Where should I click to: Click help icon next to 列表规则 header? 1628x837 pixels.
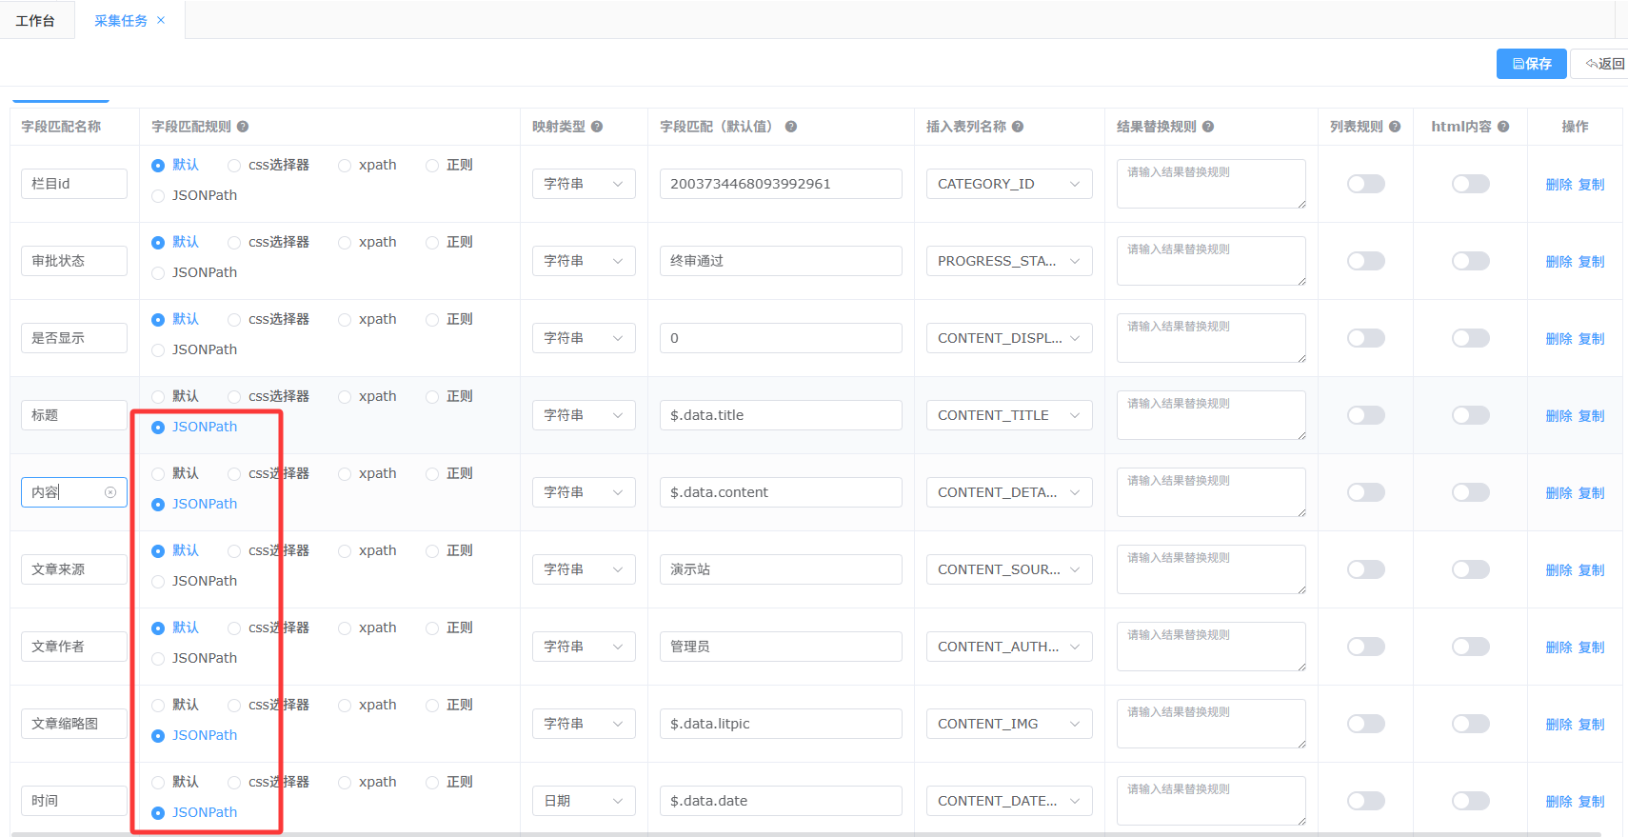1395,127
